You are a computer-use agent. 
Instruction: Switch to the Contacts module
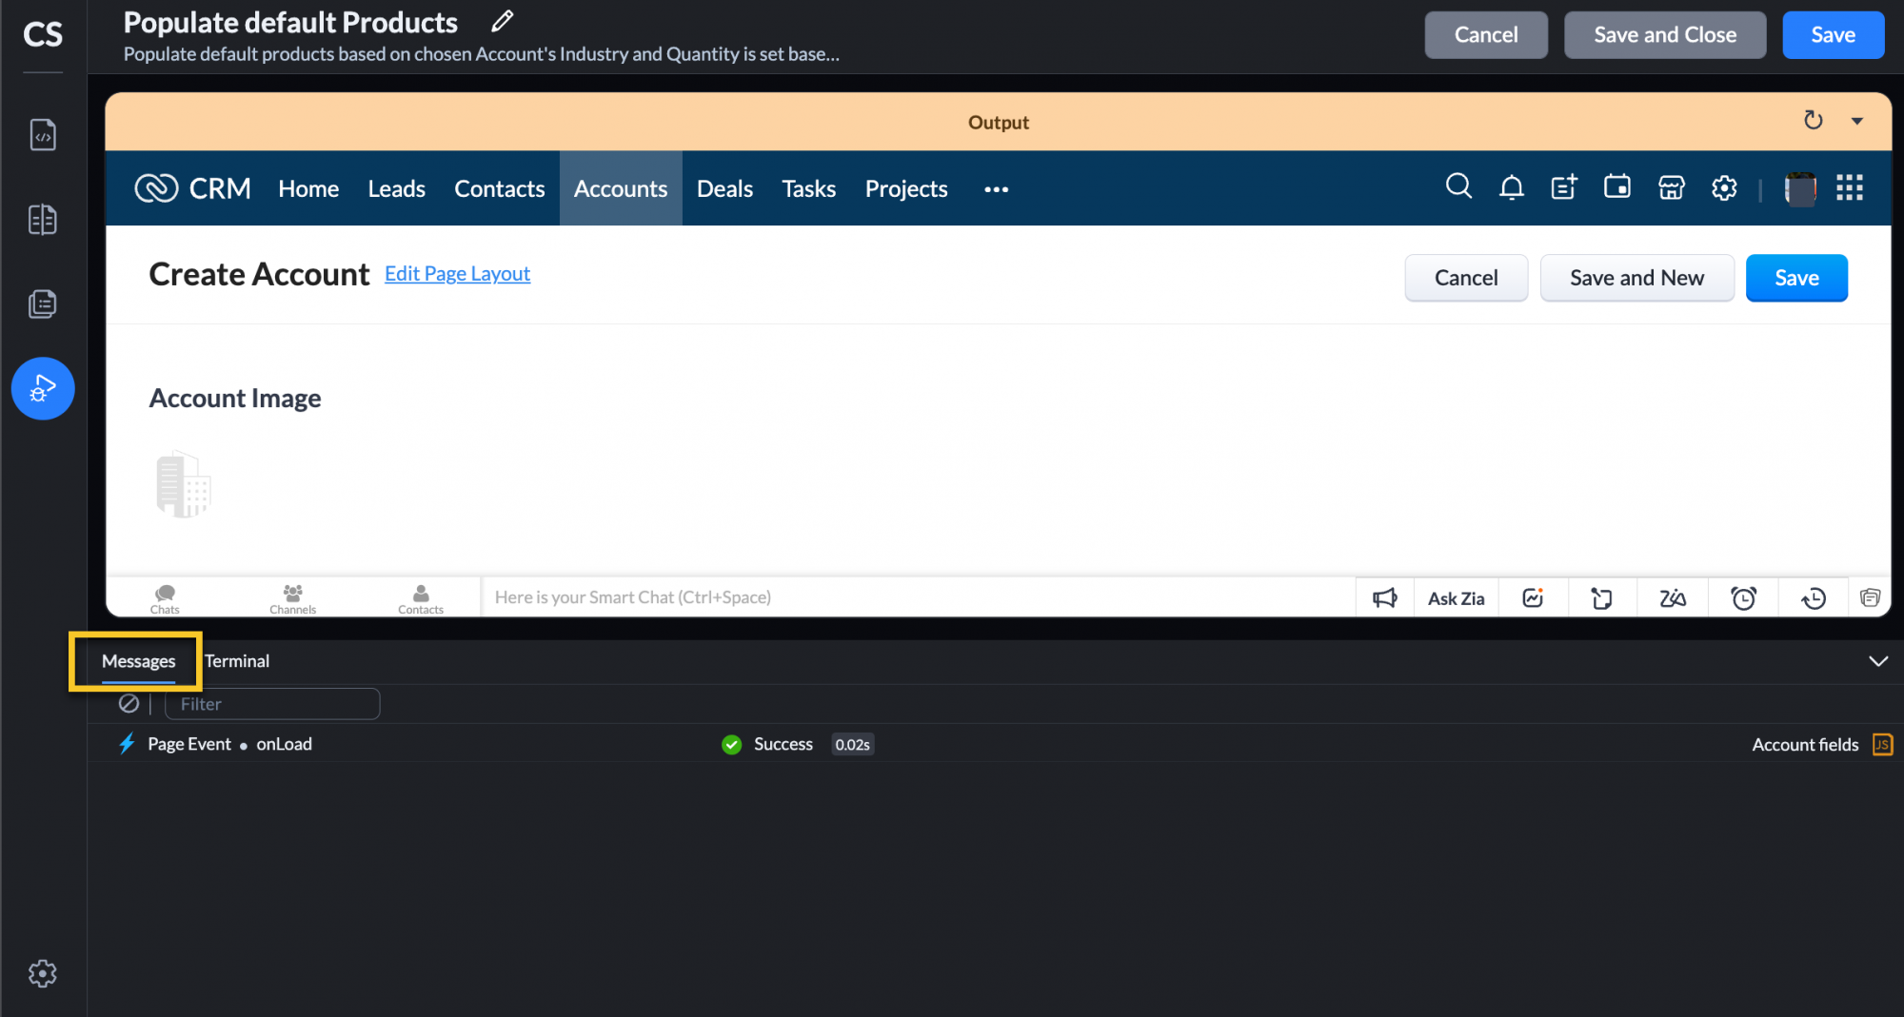(499, 188)
